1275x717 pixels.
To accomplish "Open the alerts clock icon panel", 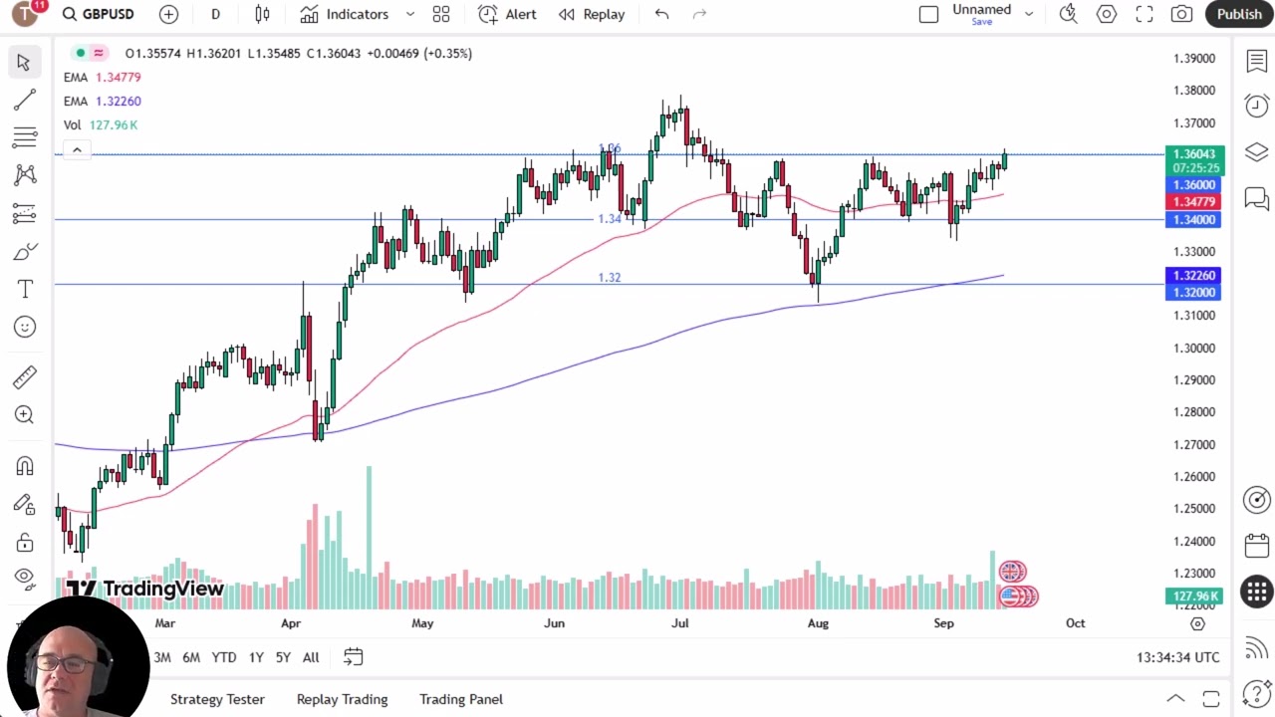I will 1256,106.
